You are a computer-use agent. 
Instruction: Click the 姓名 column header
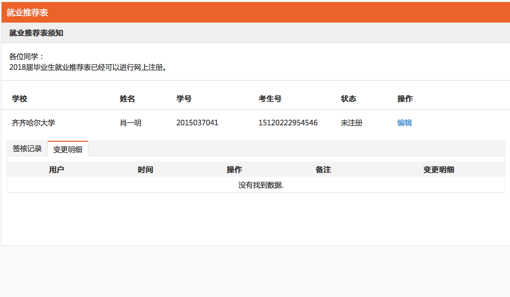click(127, 99)
